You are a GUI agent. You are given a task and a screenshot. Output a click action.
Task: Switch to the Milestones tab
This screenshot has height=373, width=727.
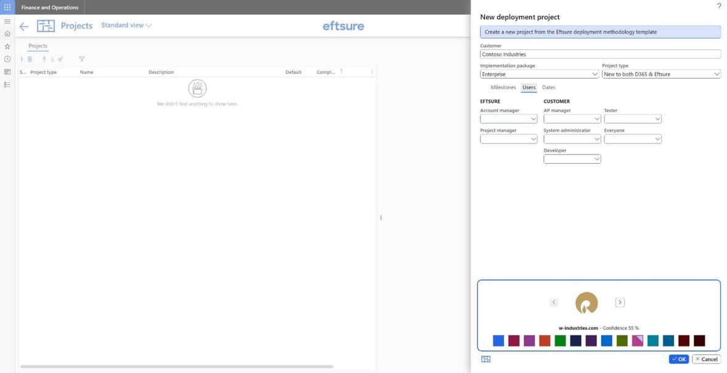503,87
